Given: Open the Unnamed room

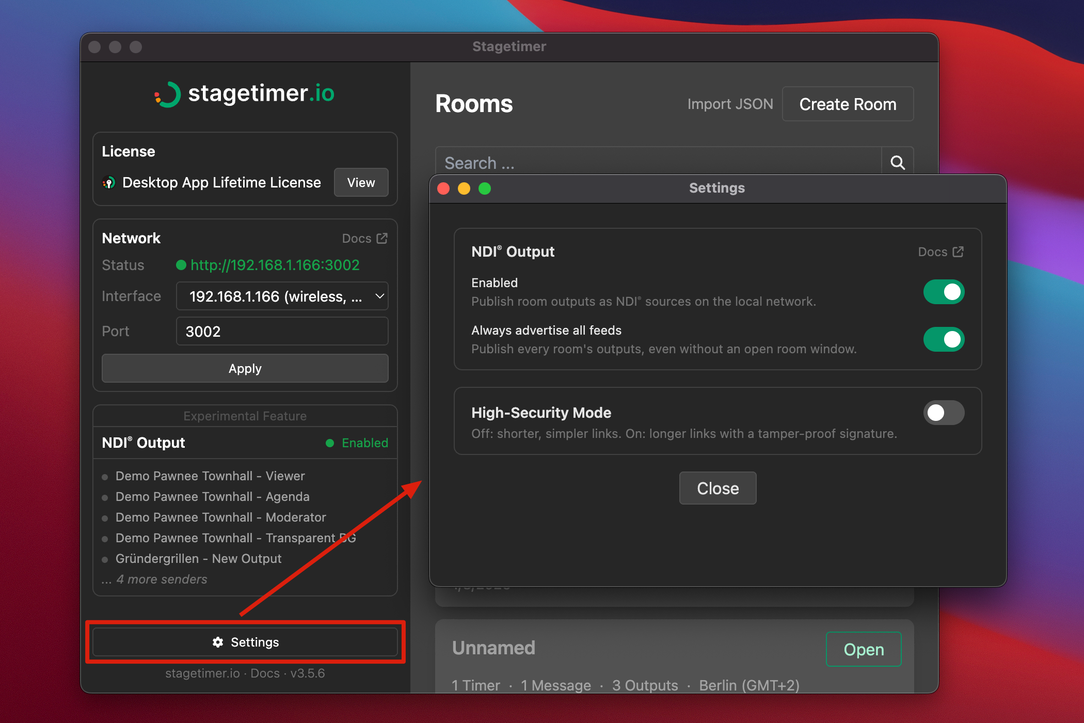Looking at the screenshot, I should 864,649.
